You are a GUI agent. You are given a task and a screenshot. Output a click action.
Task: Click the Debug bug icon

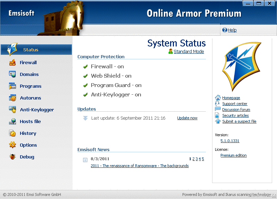tap(12, 157)
